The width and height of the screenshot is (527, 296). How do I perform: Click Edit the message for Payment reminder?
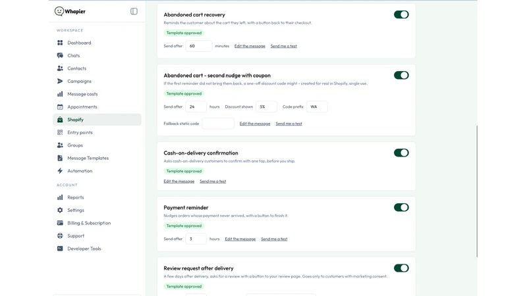[240, 239]
